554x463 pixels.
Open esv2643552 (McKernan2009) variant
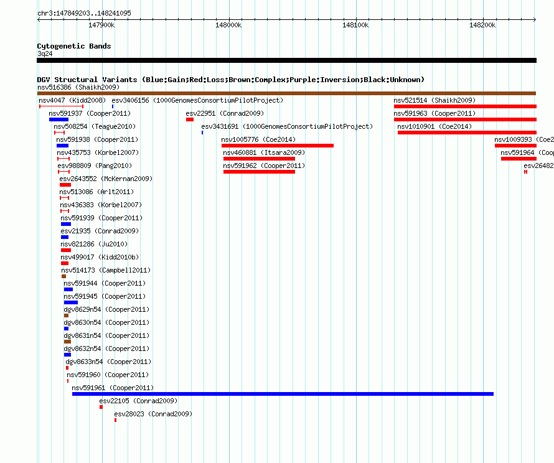[x=106, y=179]
